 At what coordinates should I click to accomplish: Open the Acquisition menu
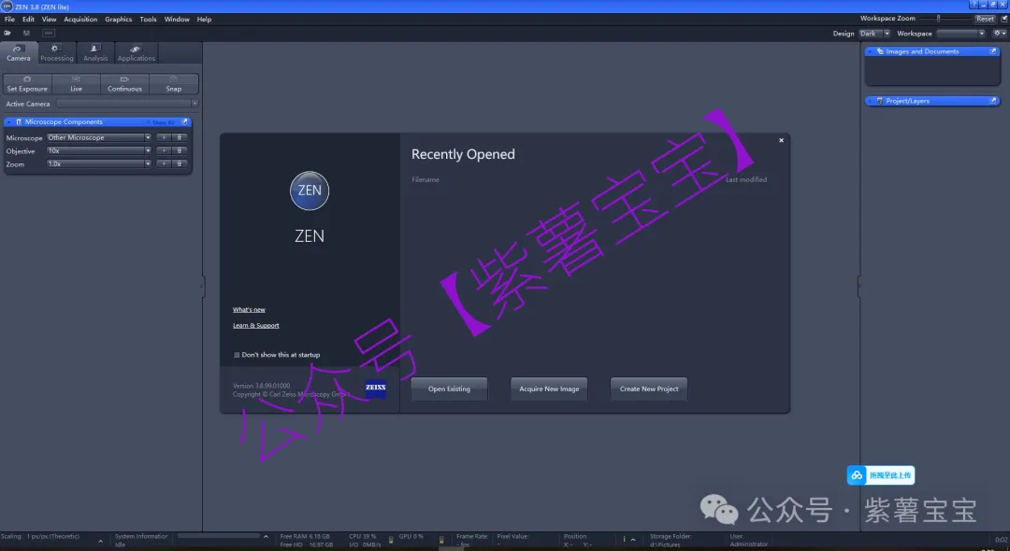pyautogui.click(x=80, y=19)
